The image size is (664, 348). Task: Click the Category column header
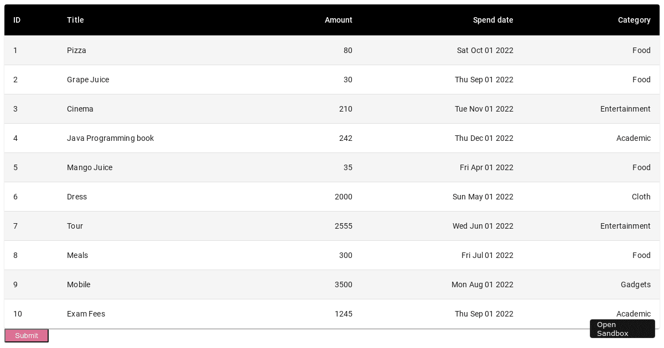coord(634,20)
